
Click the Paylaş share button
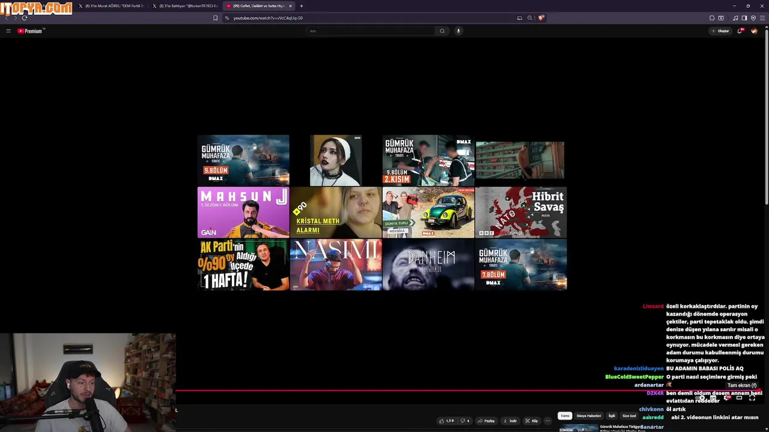coord(486,421)
